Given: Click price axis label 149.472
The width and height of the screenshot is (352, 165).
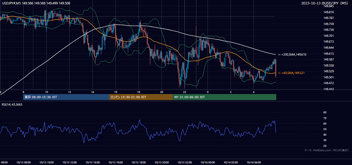Looking at the screenshot, I should pyautogui.click(x=329, y=83).
